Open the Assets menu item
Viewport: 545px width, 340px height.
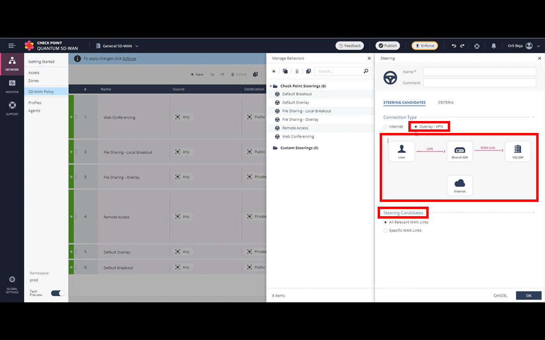point(34,73)
